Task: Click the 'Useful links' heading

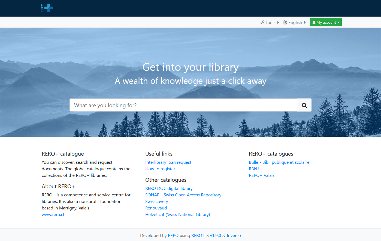Action: pos(159,154)
